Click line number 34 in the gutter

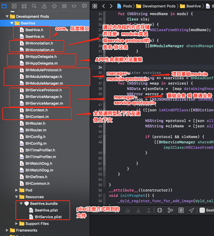click(100, 67)
